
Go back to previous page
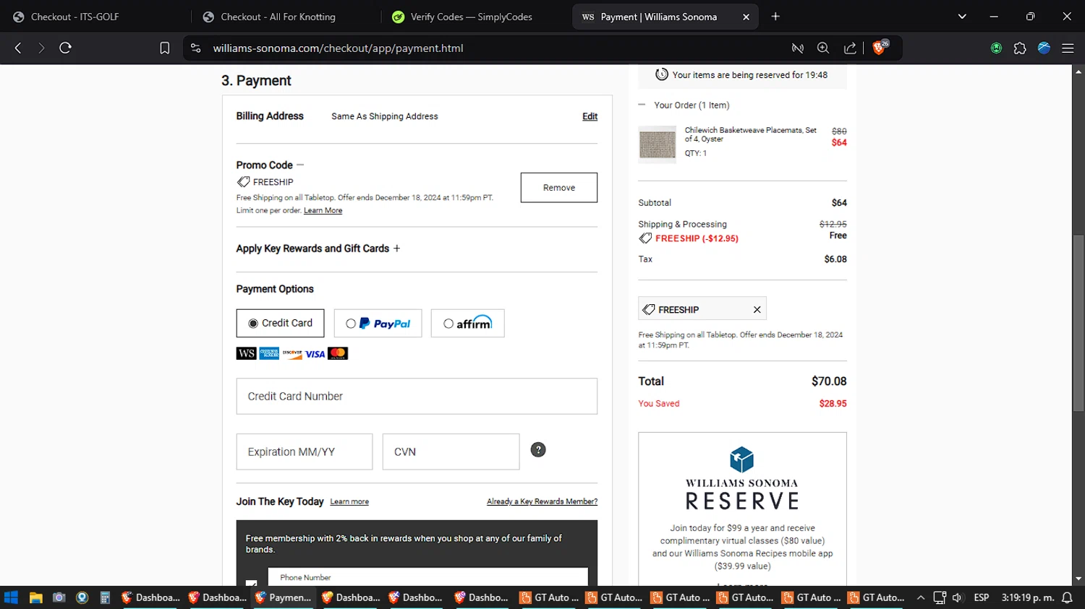[18, 48]
